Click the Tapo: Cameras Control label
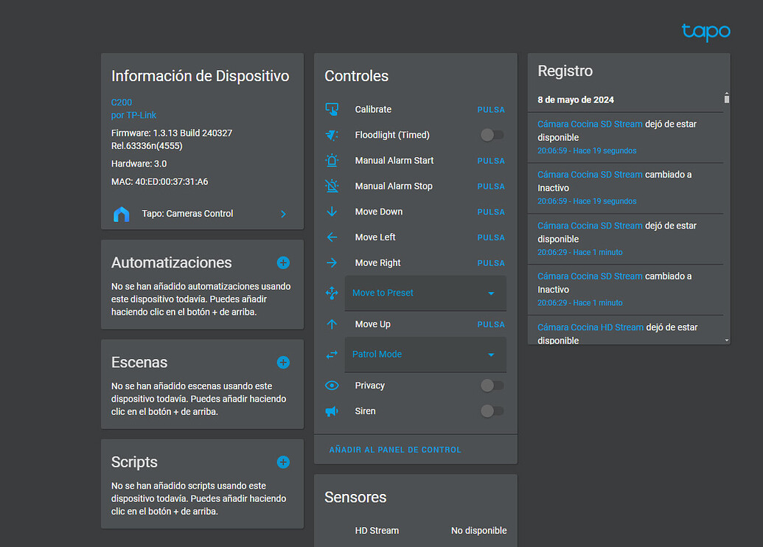This screenshot has height=547, width=763. coord(187,214)
